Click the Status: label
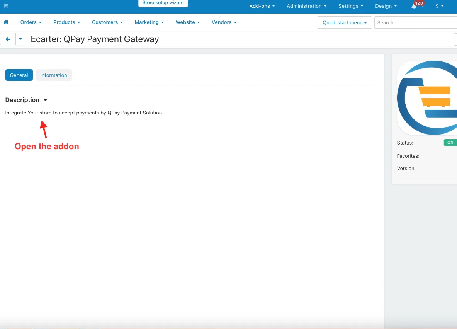The image size is (457, 329). coord(405,143)
